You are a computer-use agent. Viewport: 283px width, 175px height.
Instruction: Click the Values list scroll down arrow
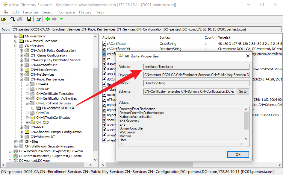coord(246,139)
